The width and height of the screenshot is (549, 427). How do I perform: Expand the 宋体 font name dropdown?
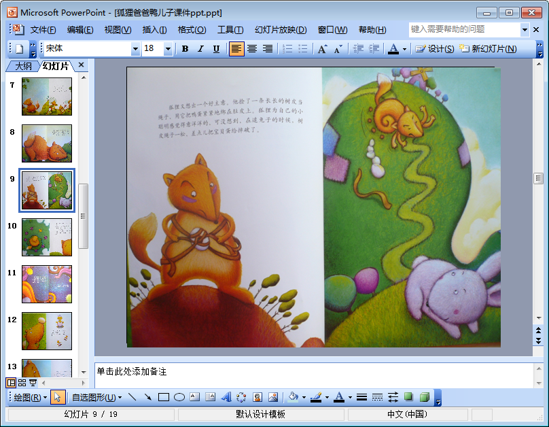tap(135, 49)
